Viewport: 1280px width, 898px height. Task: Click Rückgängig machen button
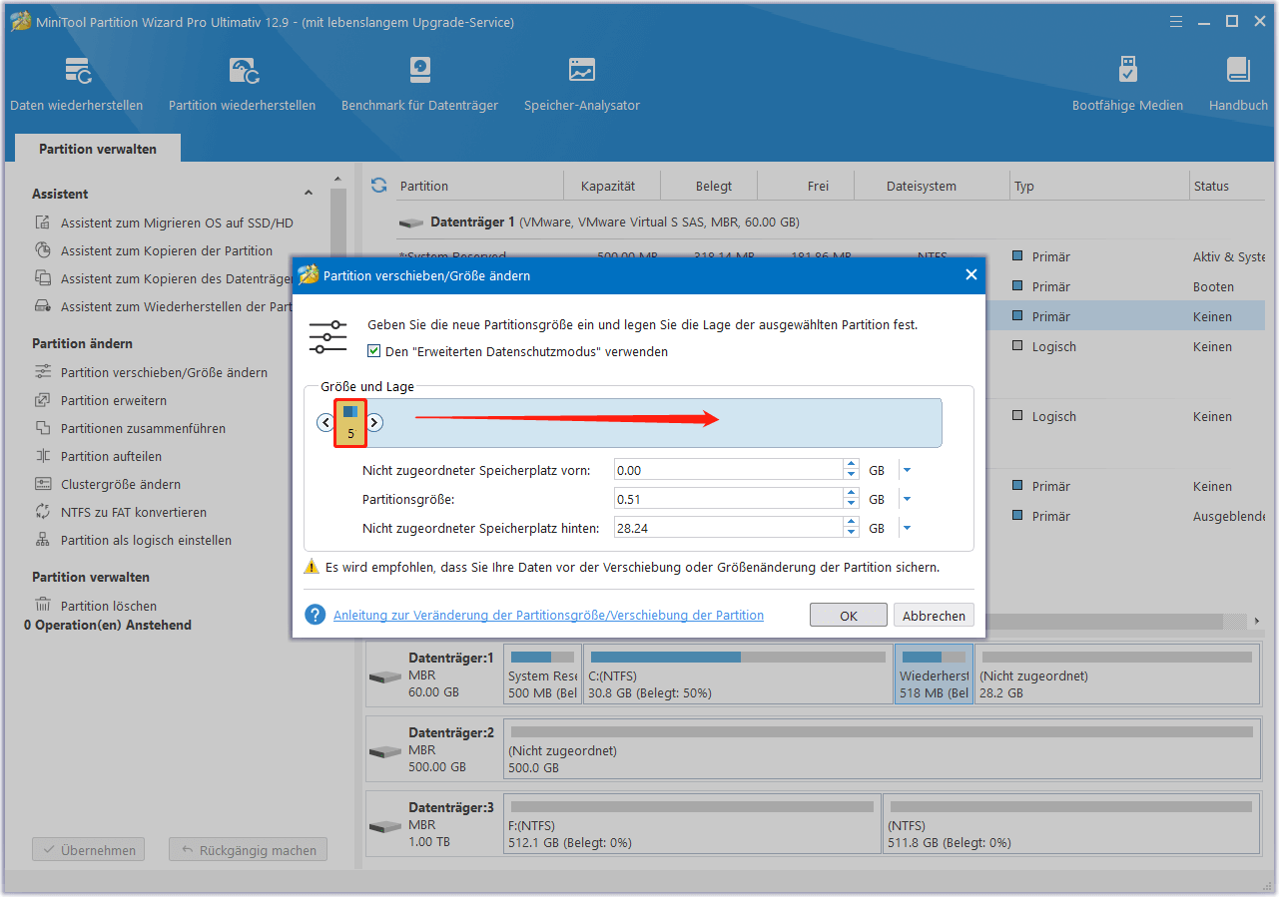coord(249,851)
